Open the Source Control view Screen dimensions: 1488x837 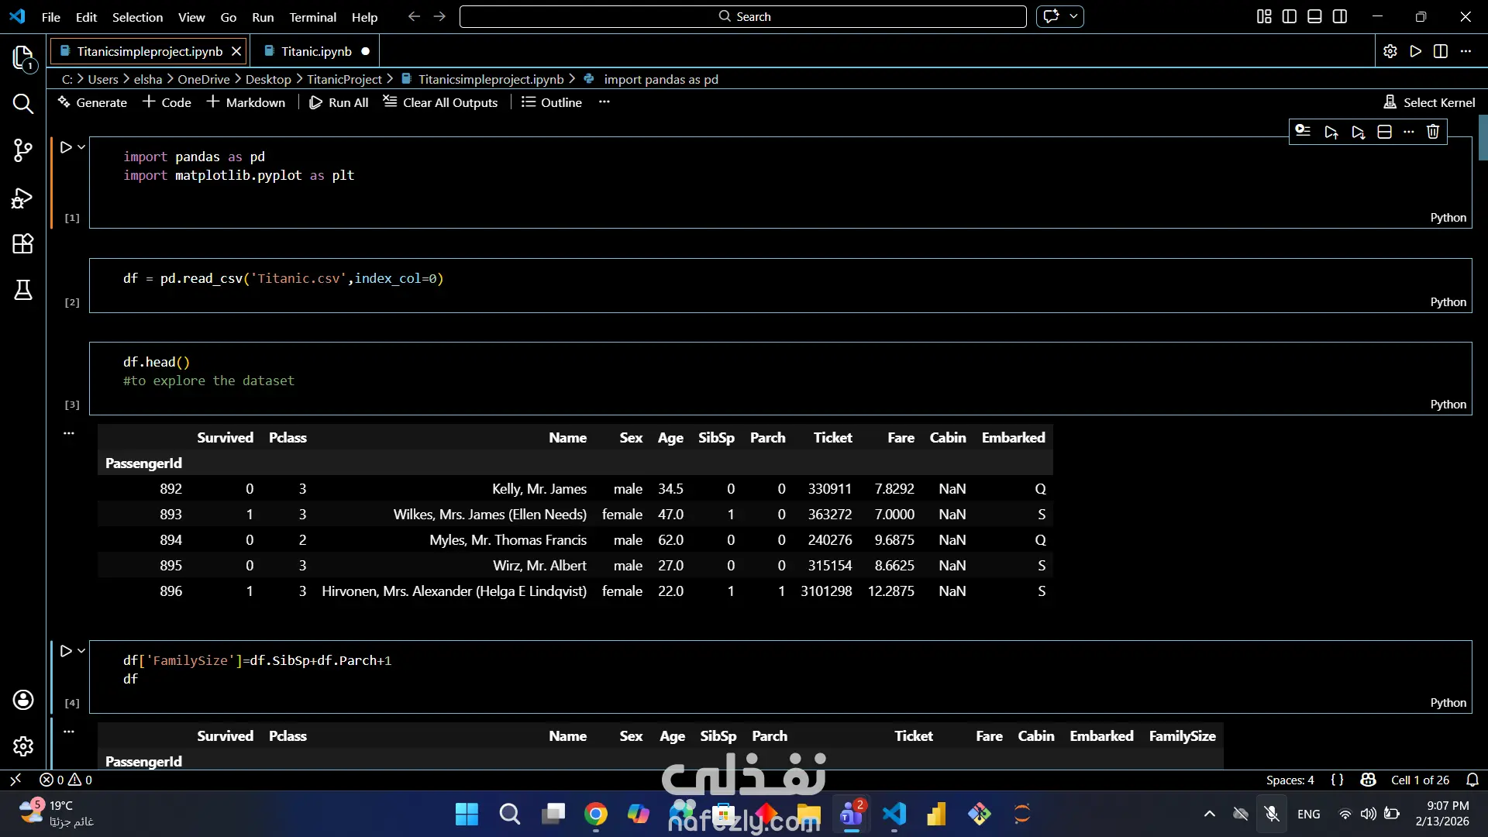23,150
